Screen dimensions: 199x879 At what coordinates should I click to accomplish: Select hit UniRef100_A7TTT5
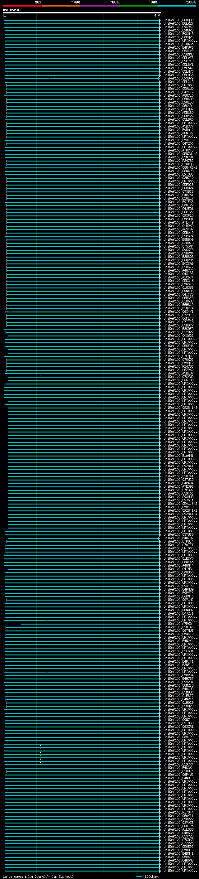178,322
